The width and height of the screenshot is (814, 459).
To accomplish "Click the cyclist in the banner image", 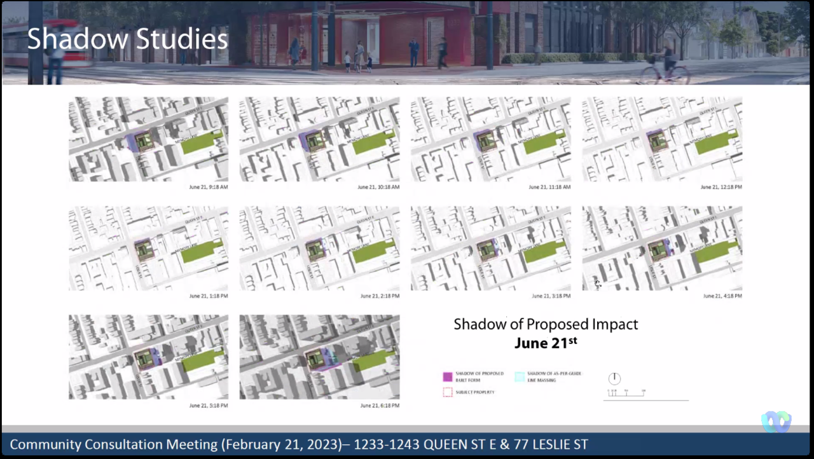I will tap(666, 64).
